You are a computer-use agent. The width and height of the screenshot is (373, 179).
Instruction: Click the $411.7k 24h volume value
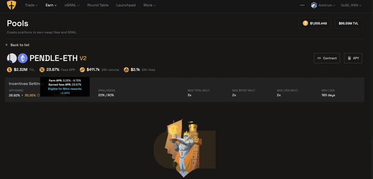(x=93, y=70)
